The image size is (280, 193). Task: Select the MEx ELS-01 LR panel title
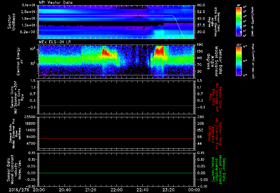pos(55,42)
